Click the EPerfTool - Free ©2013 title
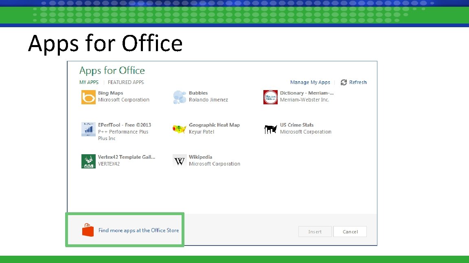Viewport: 469px width, 263px height. [125, 125]
